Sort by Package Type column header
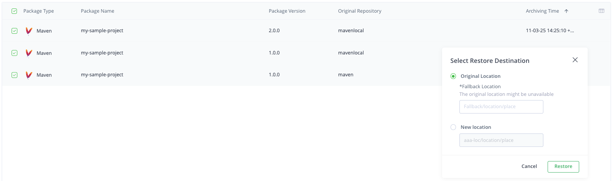Screen dimensions: 615x181 pyautogui.click(x=39, y=11)
